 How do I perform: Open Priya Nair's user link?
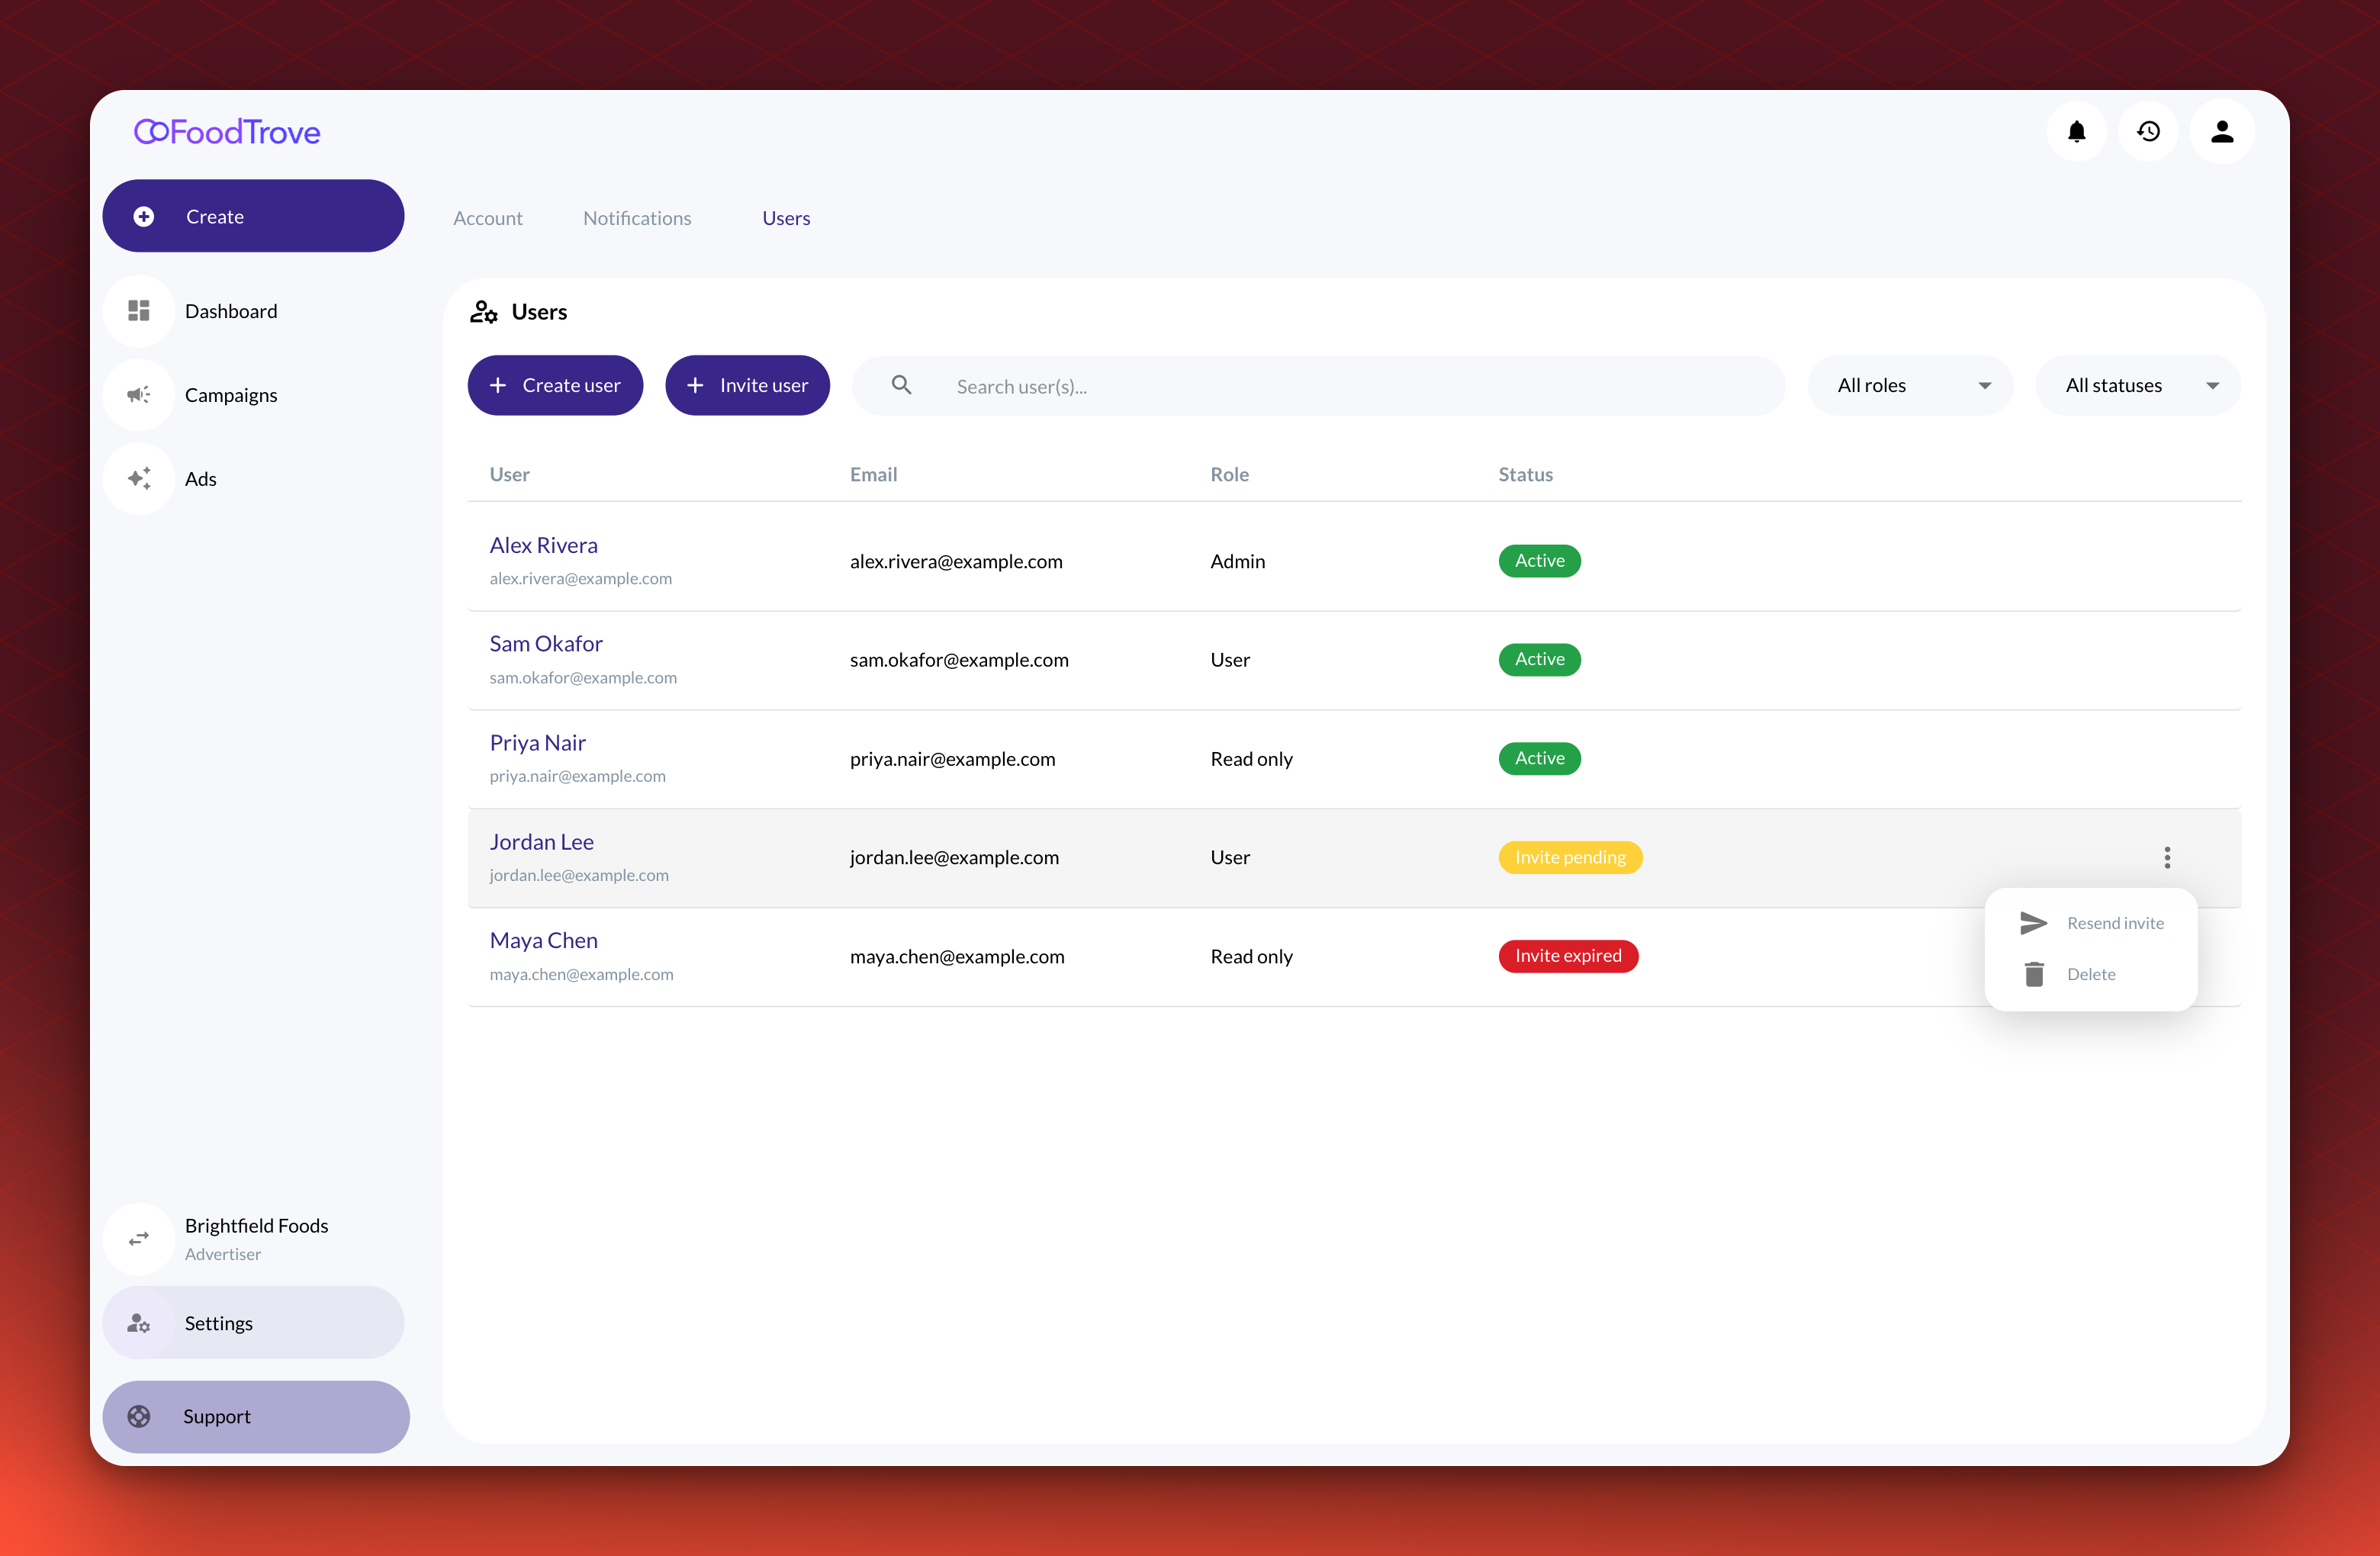point(537,743)
